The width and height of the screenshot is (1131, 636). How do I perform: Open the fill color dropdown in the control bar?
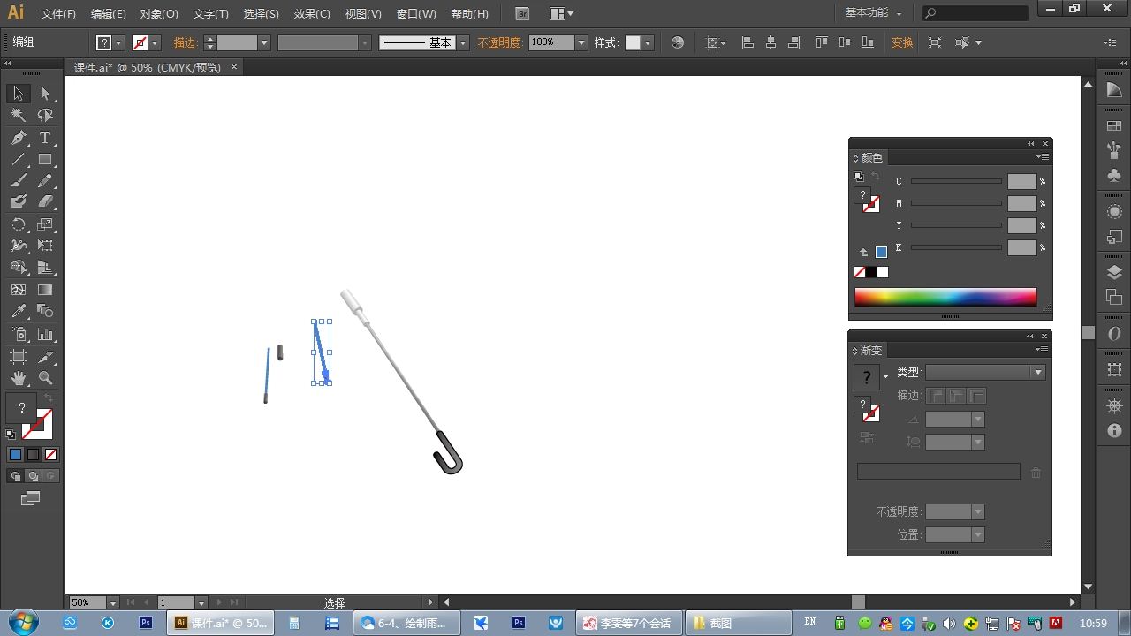click(118, 42)
